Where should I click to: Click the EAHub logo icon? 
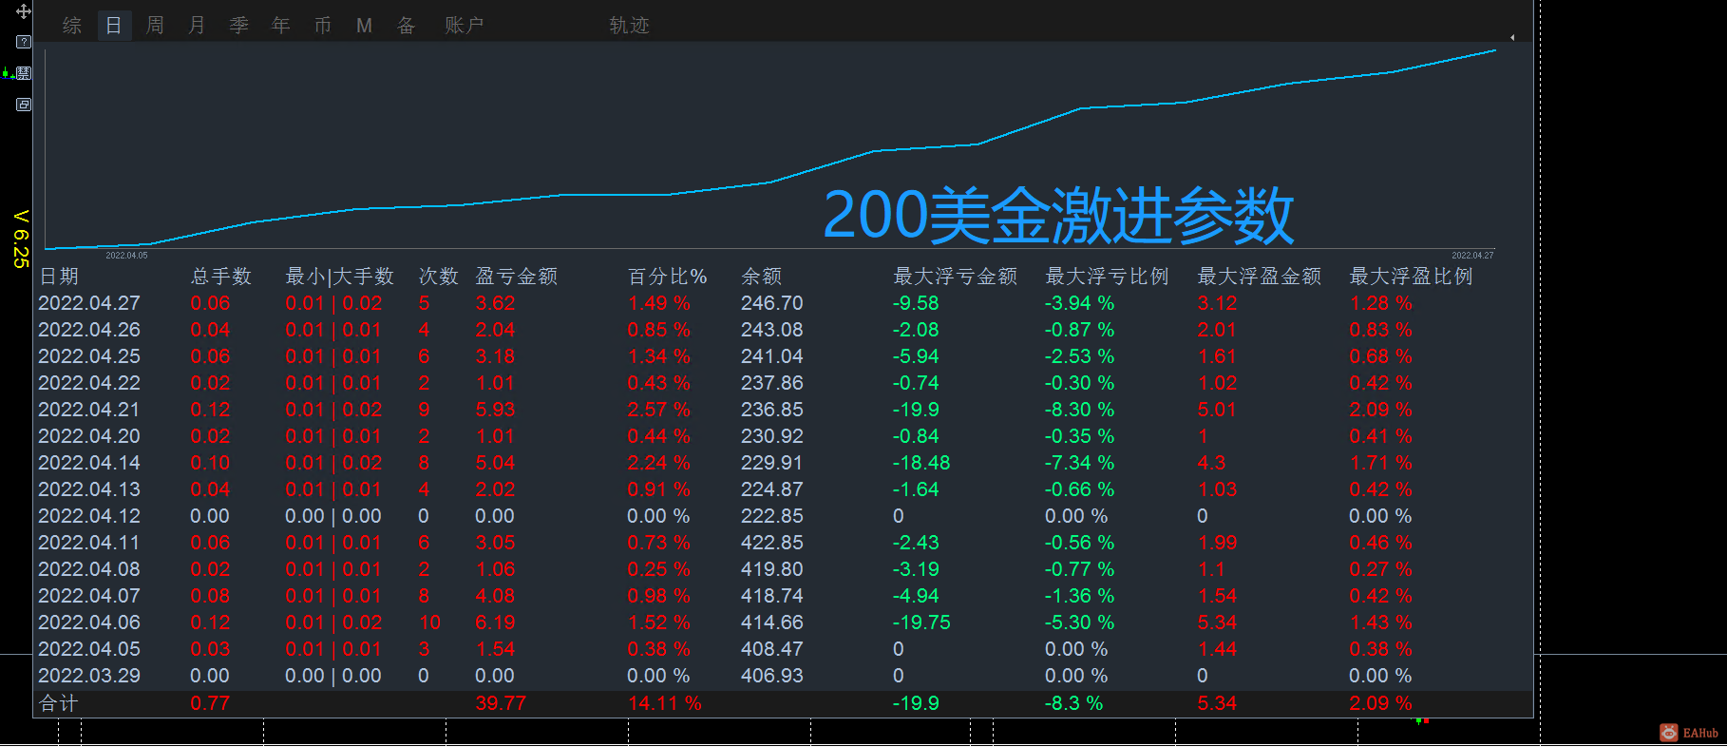click(x=1669, y=733)
